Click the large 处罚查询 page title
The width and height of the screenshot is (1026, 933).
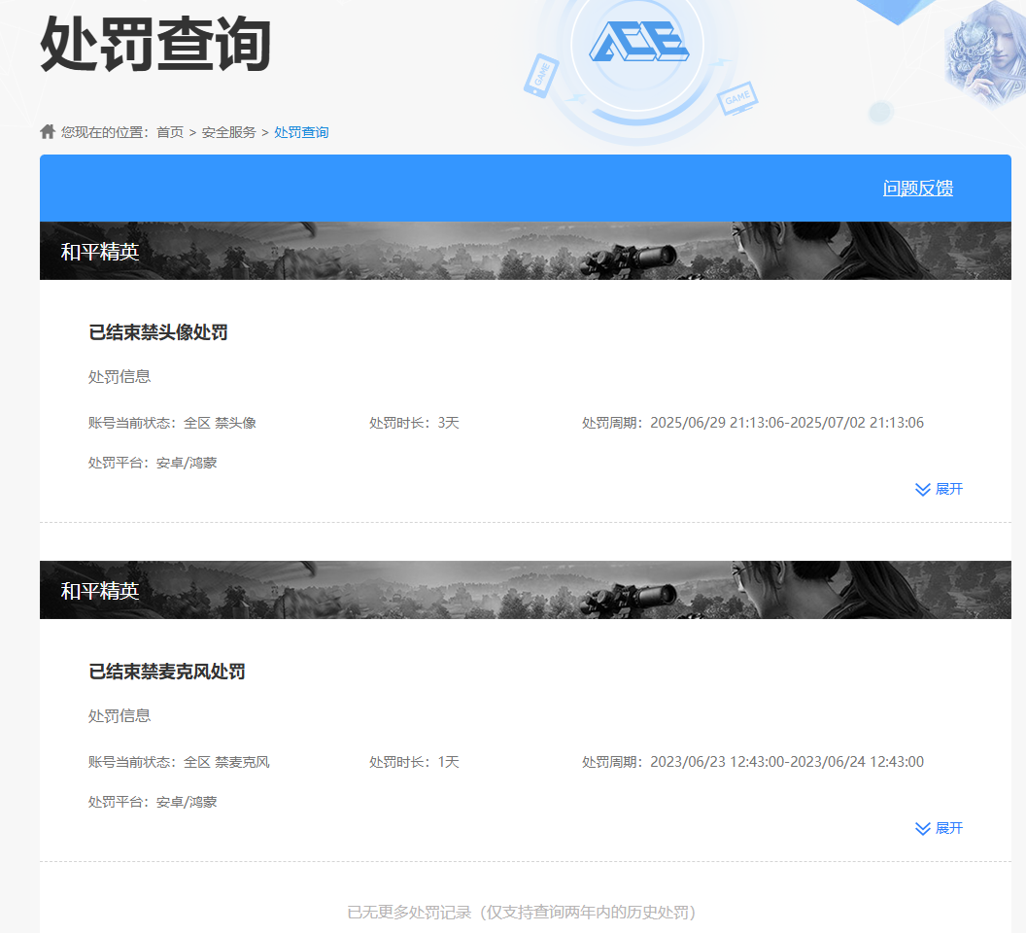pyautogui.click(x=155, y=45)
